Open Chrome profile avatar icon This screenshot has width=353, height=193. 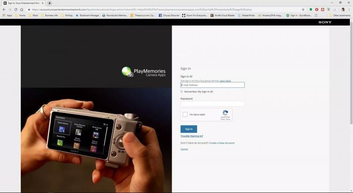pos(343,9)
